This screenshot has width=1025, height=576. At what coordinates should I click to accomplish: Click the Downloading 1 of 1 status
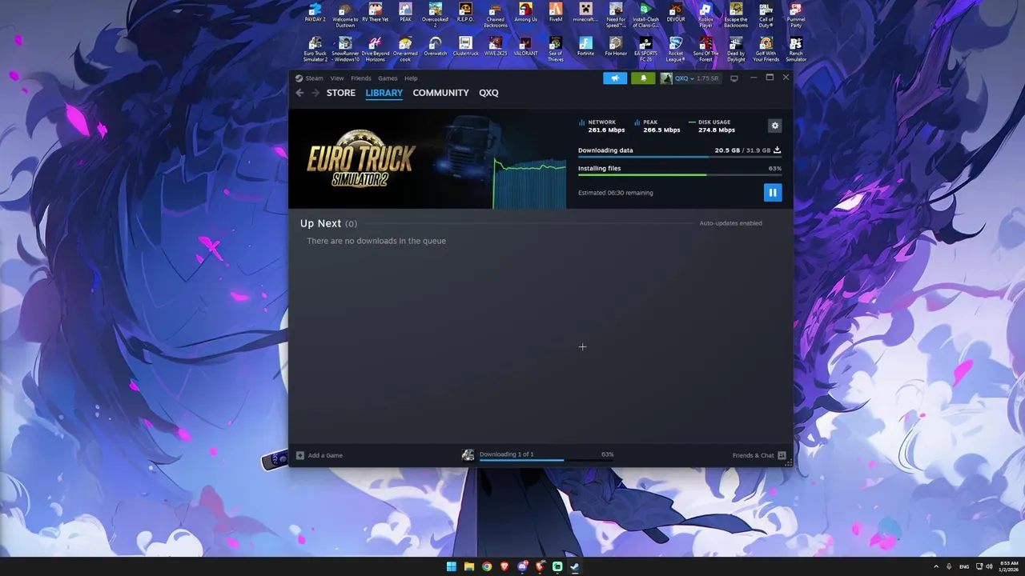pyautogui.click(x=506, y=454)
